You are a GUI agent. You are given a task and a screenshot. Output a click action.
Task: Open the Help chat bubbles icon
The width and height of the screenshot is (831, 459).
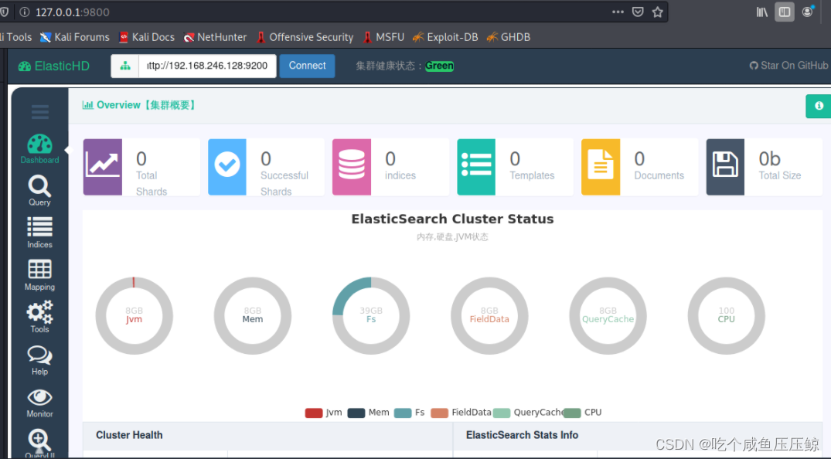(x=39, y=359)
